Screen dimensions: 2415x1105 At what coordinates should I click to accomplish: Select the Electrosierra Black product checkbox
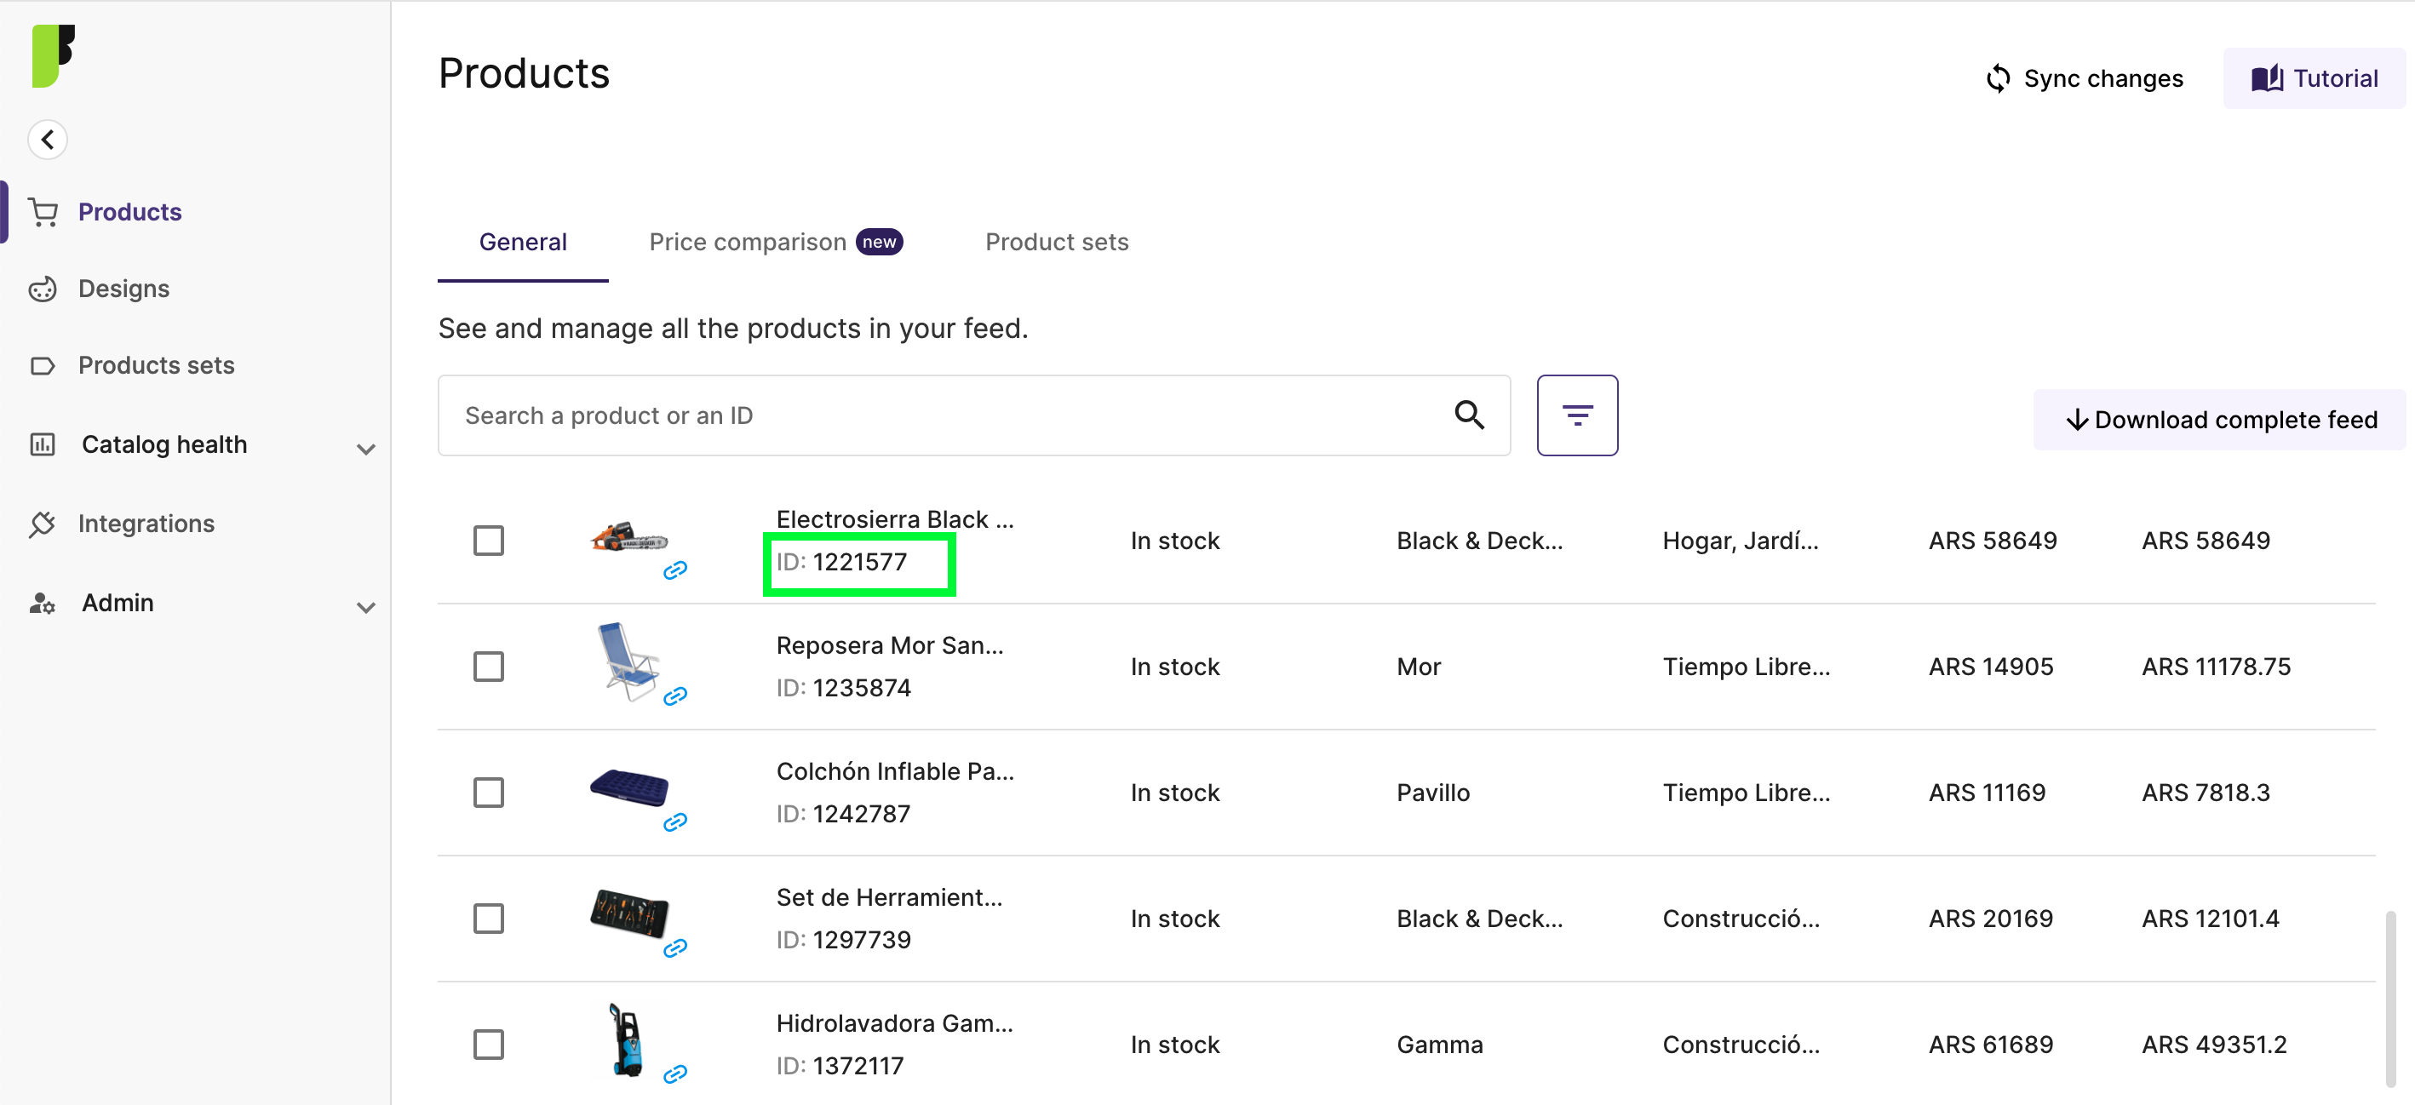489,541
